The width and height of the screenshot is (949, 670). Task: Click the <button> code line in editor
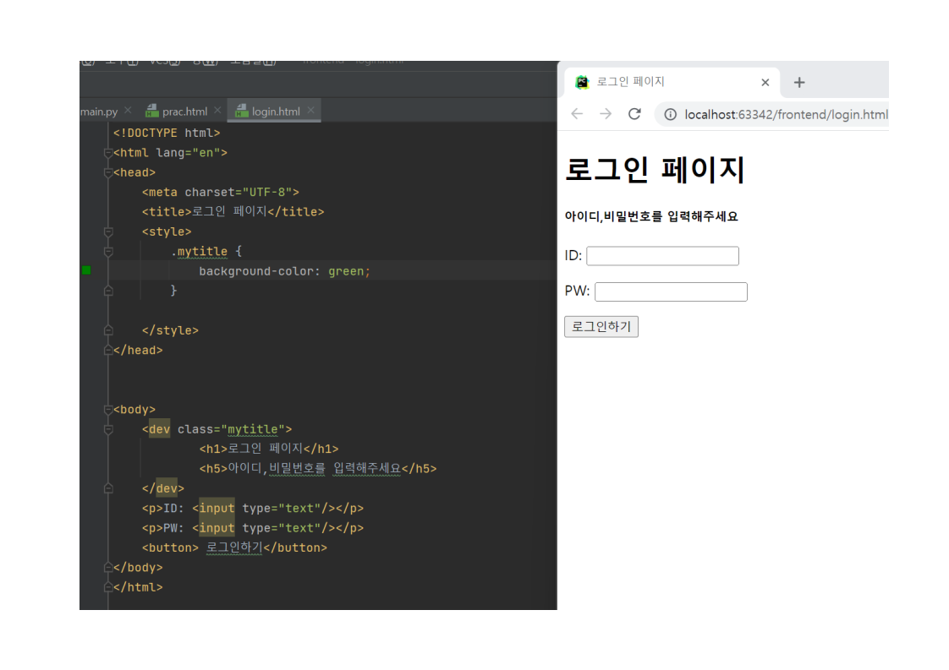click(x=234, y=547)
